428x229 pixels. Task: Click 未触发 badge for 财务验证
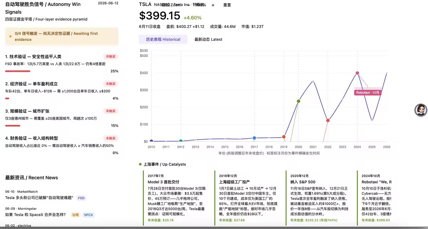pyautogui.click(x=110, y=138)
